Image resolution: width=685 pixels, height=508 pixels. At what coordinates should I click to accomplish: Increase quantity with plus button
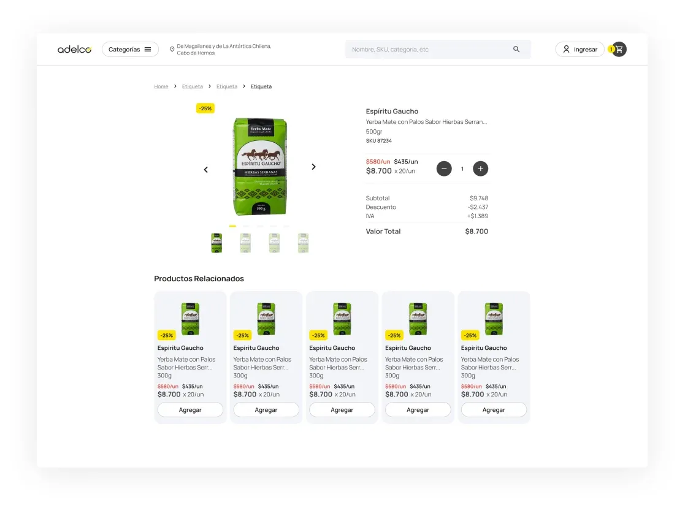tap(481, 169)
